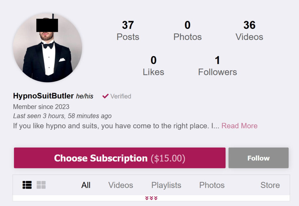299x206 pixels.
Task: Switch to grid view icon
Action: [41, 185]
